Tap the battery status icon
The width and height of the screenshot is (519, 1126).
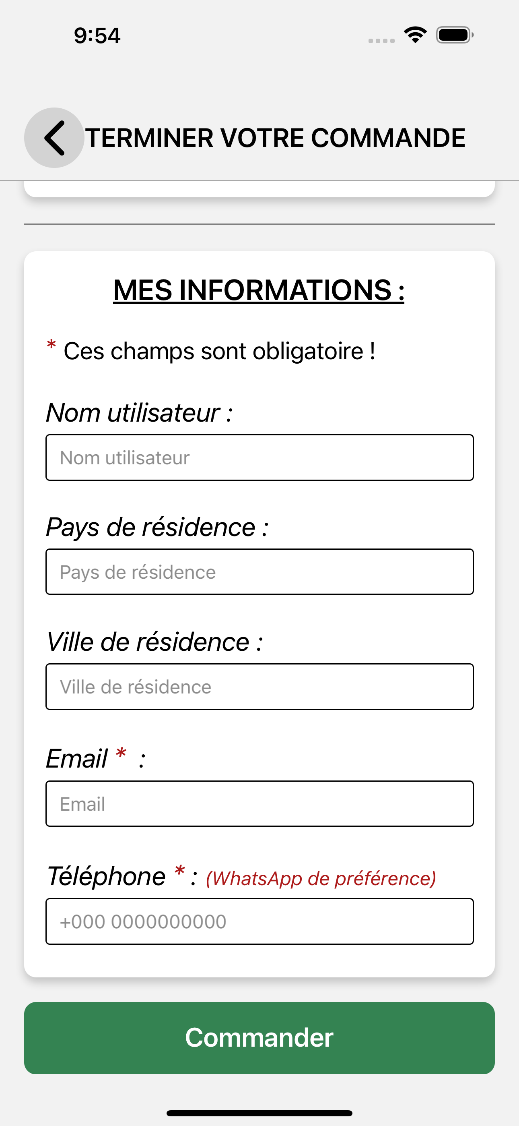(455, 35)
